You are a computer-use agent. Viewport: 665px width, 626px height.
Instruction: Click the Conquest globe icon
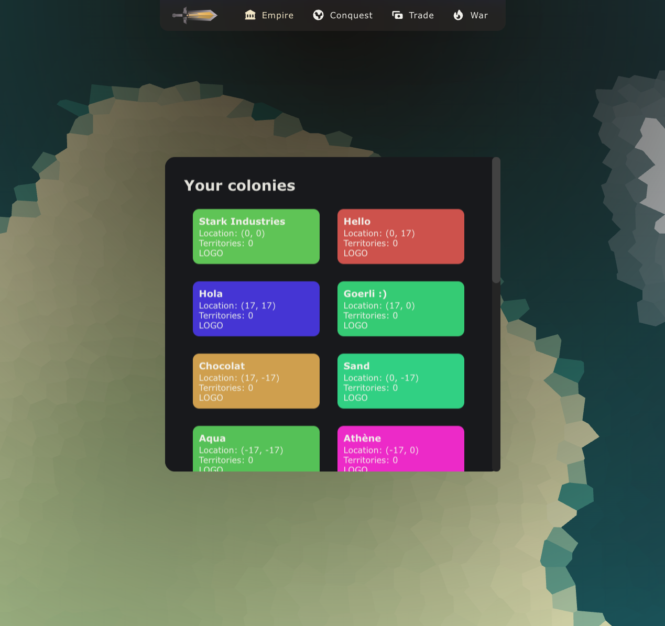318,15
